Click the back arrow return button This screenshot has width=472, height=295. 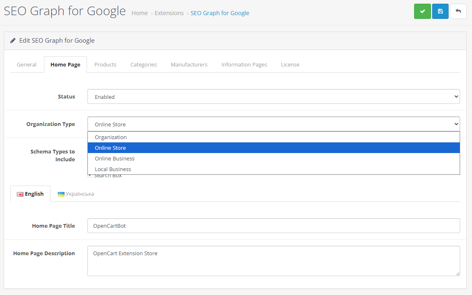(x=458, y=11)
